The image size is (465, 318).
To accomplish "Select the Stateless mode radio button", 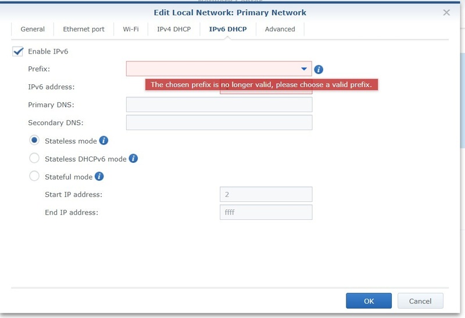I will coord(34,140).
